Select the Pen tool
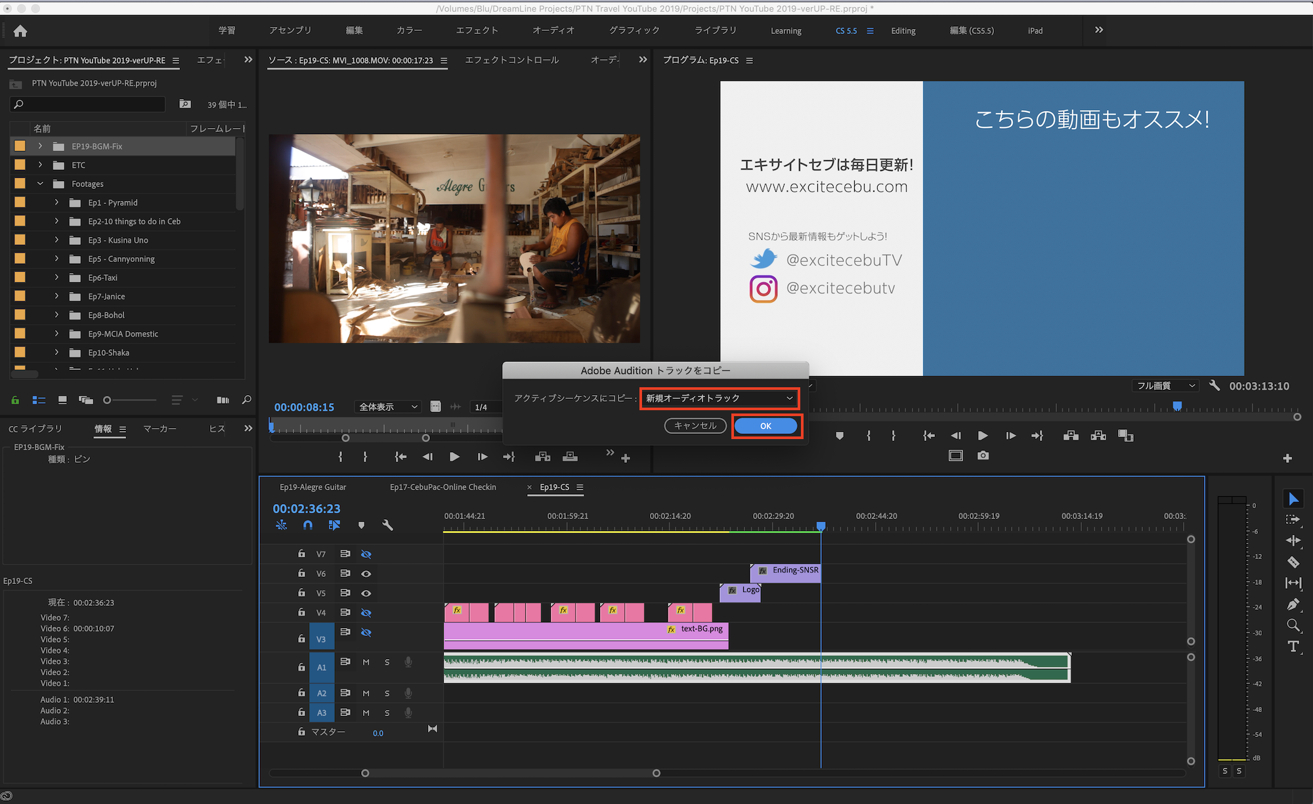Image resolution: width=1313 pixels, height=804 pixels. coord(1293,604)
